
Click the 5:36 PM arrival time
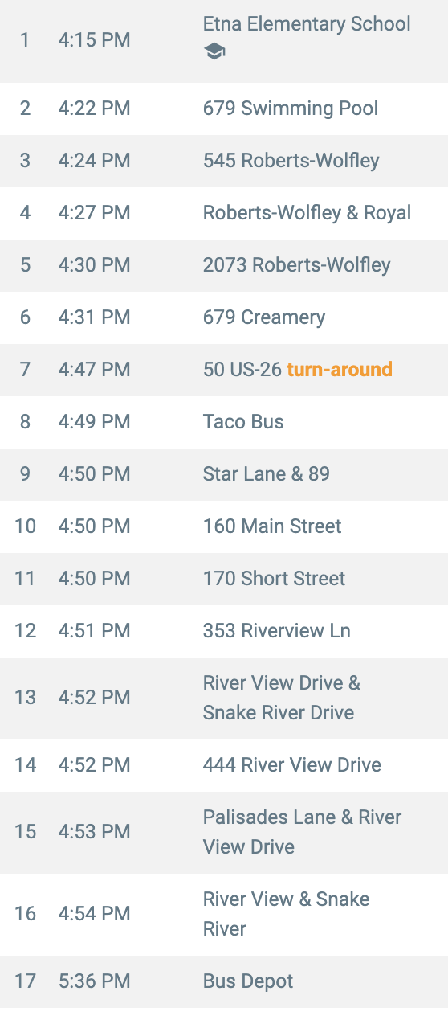point(94,981)
